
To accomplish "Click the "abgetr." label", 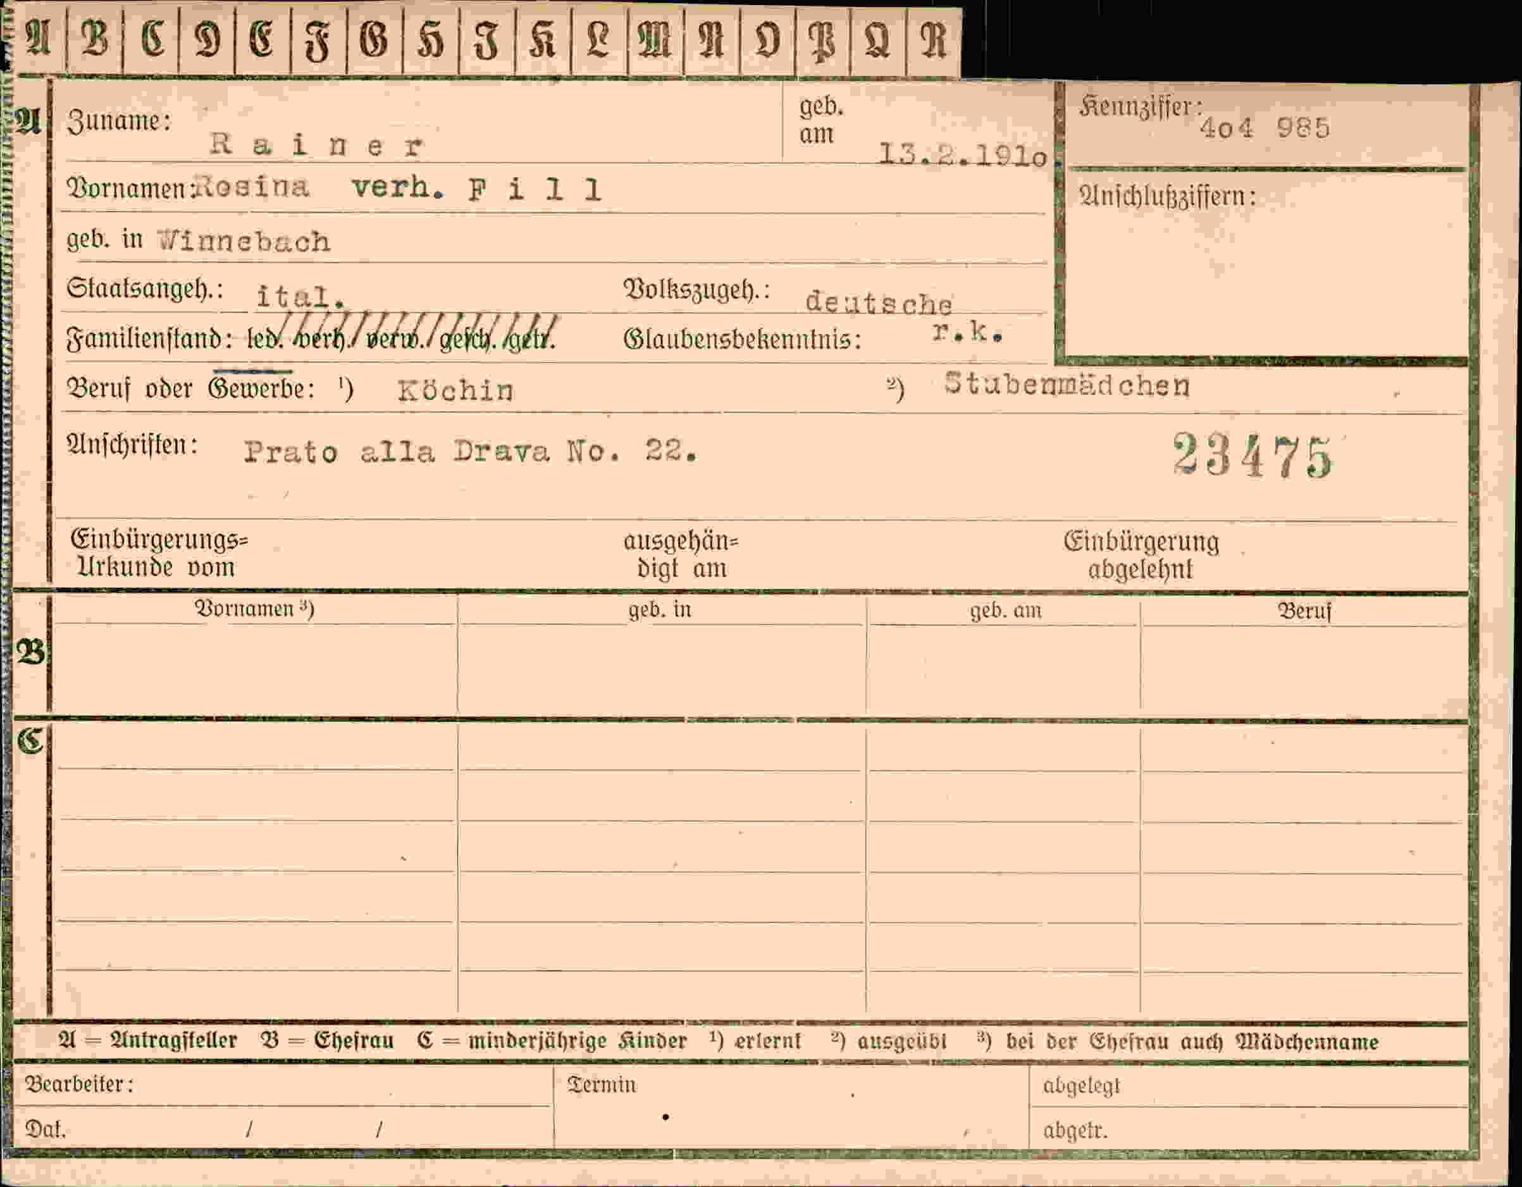I will coord(1075,1131).
